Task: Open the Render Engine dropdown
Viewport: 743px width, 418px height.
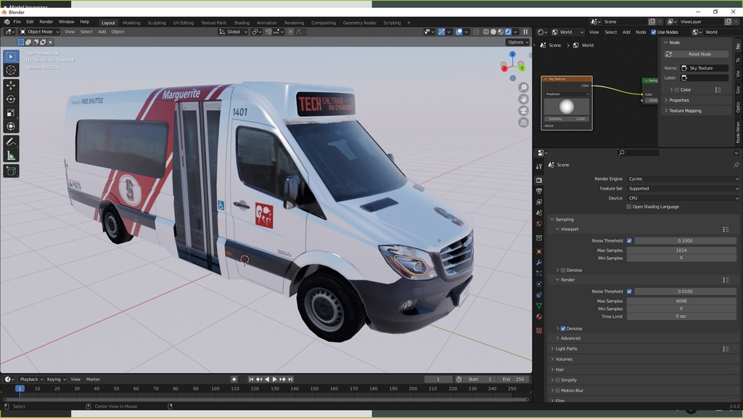Action: (682, 179)
